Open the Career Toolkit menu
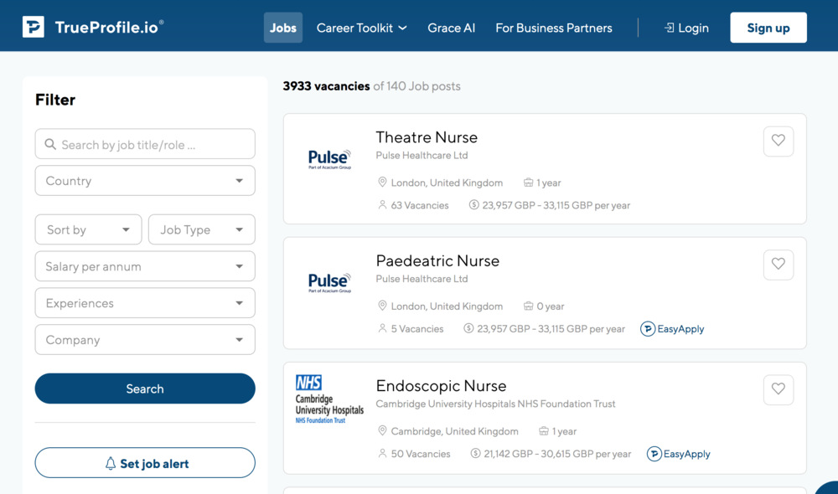This screenshot has width=838, height=494. click(x=361, y=28)
